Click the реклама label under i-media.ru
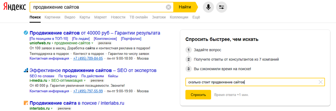336x111 pixels. click(97, 81)
